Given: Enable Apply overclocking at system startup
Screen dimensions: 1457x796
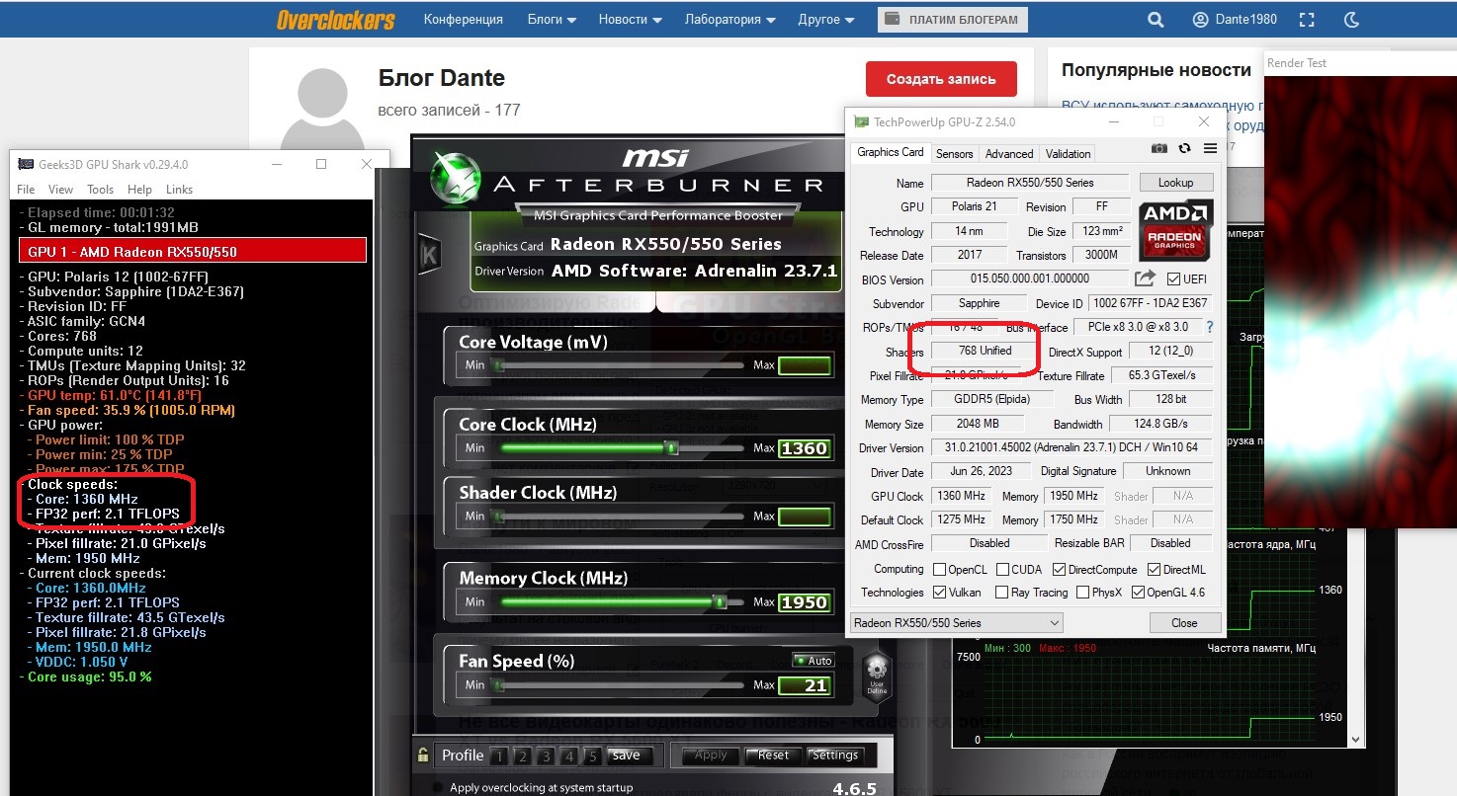Looking at the screenshot, I should click(439, 787).
